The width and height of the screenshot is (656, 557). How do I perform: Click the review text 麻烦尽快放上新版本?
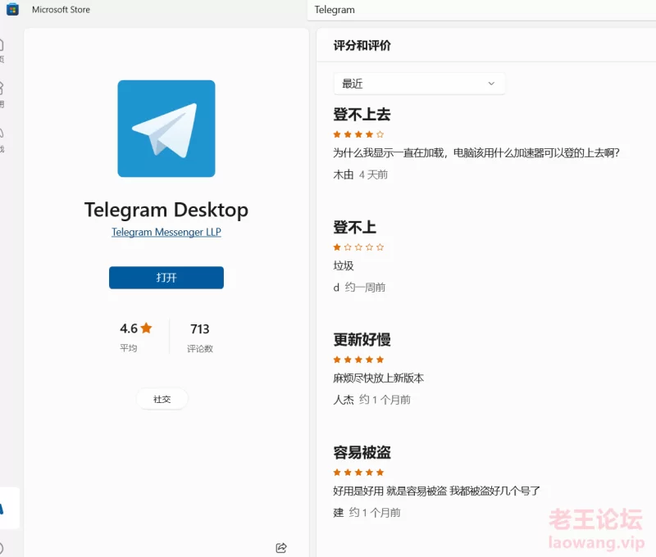(x=379, y=378)
